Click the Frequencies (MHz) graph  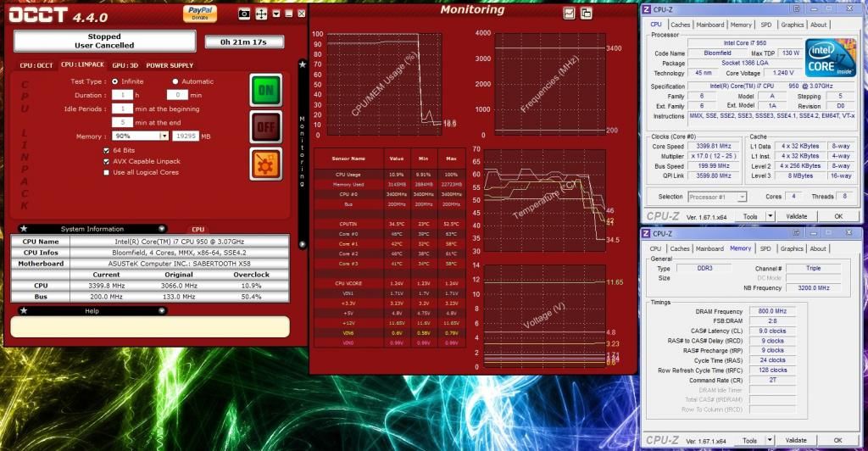(549, 84)
